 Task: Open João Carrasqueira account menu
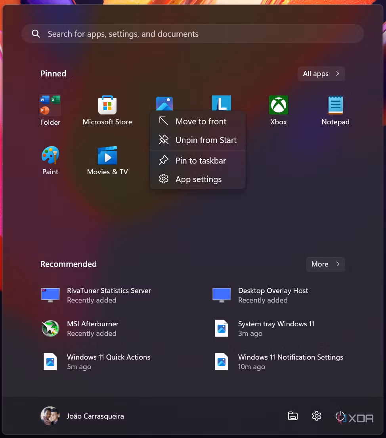click(95, 416)
